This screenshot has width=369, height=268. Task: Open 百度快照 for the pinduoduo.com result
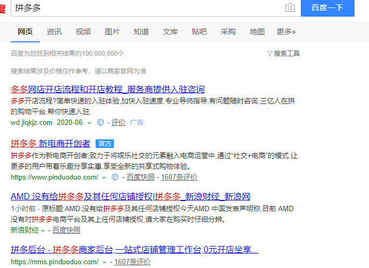141,177
